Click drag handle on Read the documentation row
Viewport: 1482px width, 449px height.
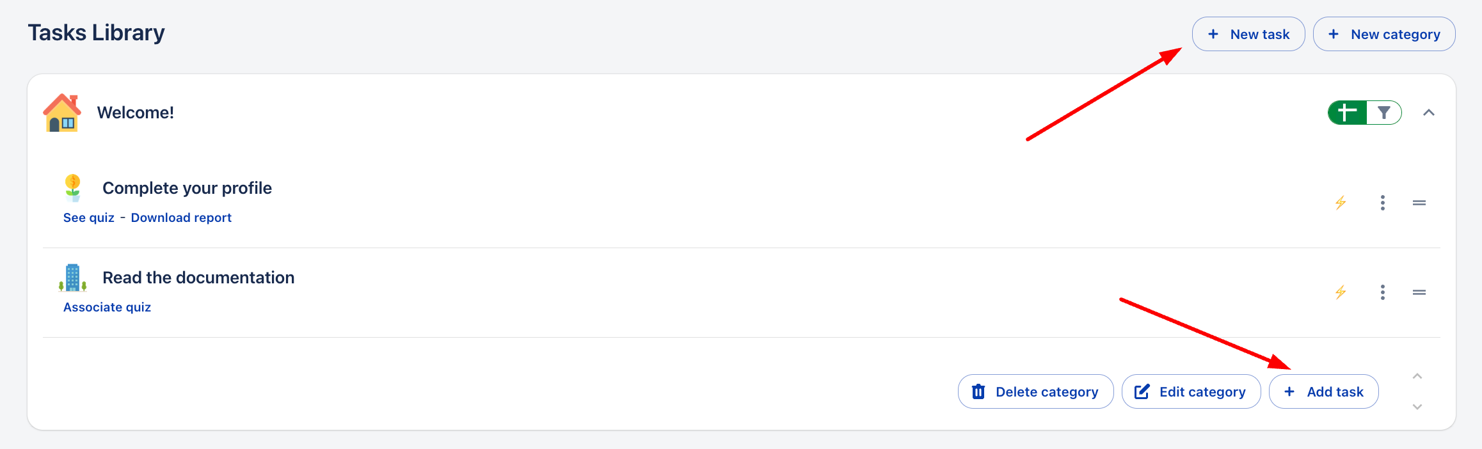(1419, 292)
